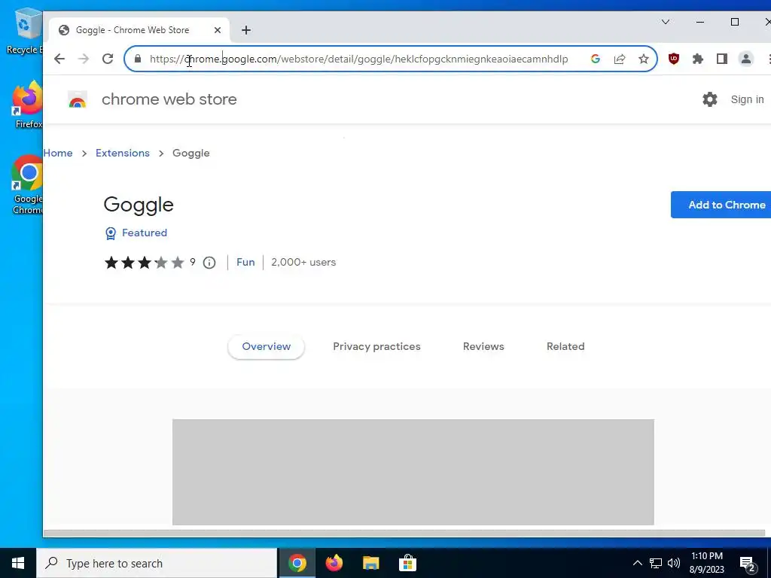Screen dimensions: 771x578
Task: Click Add to Chrome button
Action: 721,205
